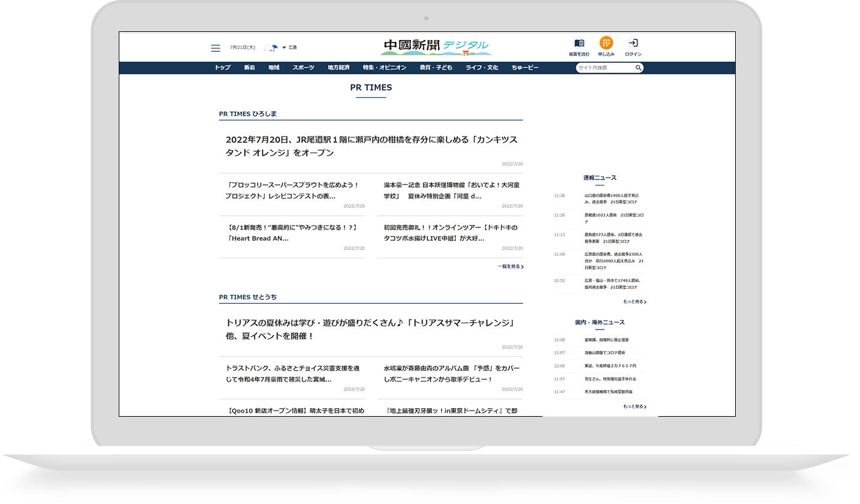Click 一覧を見る under PR TIMES ひろしま
This screenshot has height=504, width=860.
pyautogui.click(x=511, y=267)
